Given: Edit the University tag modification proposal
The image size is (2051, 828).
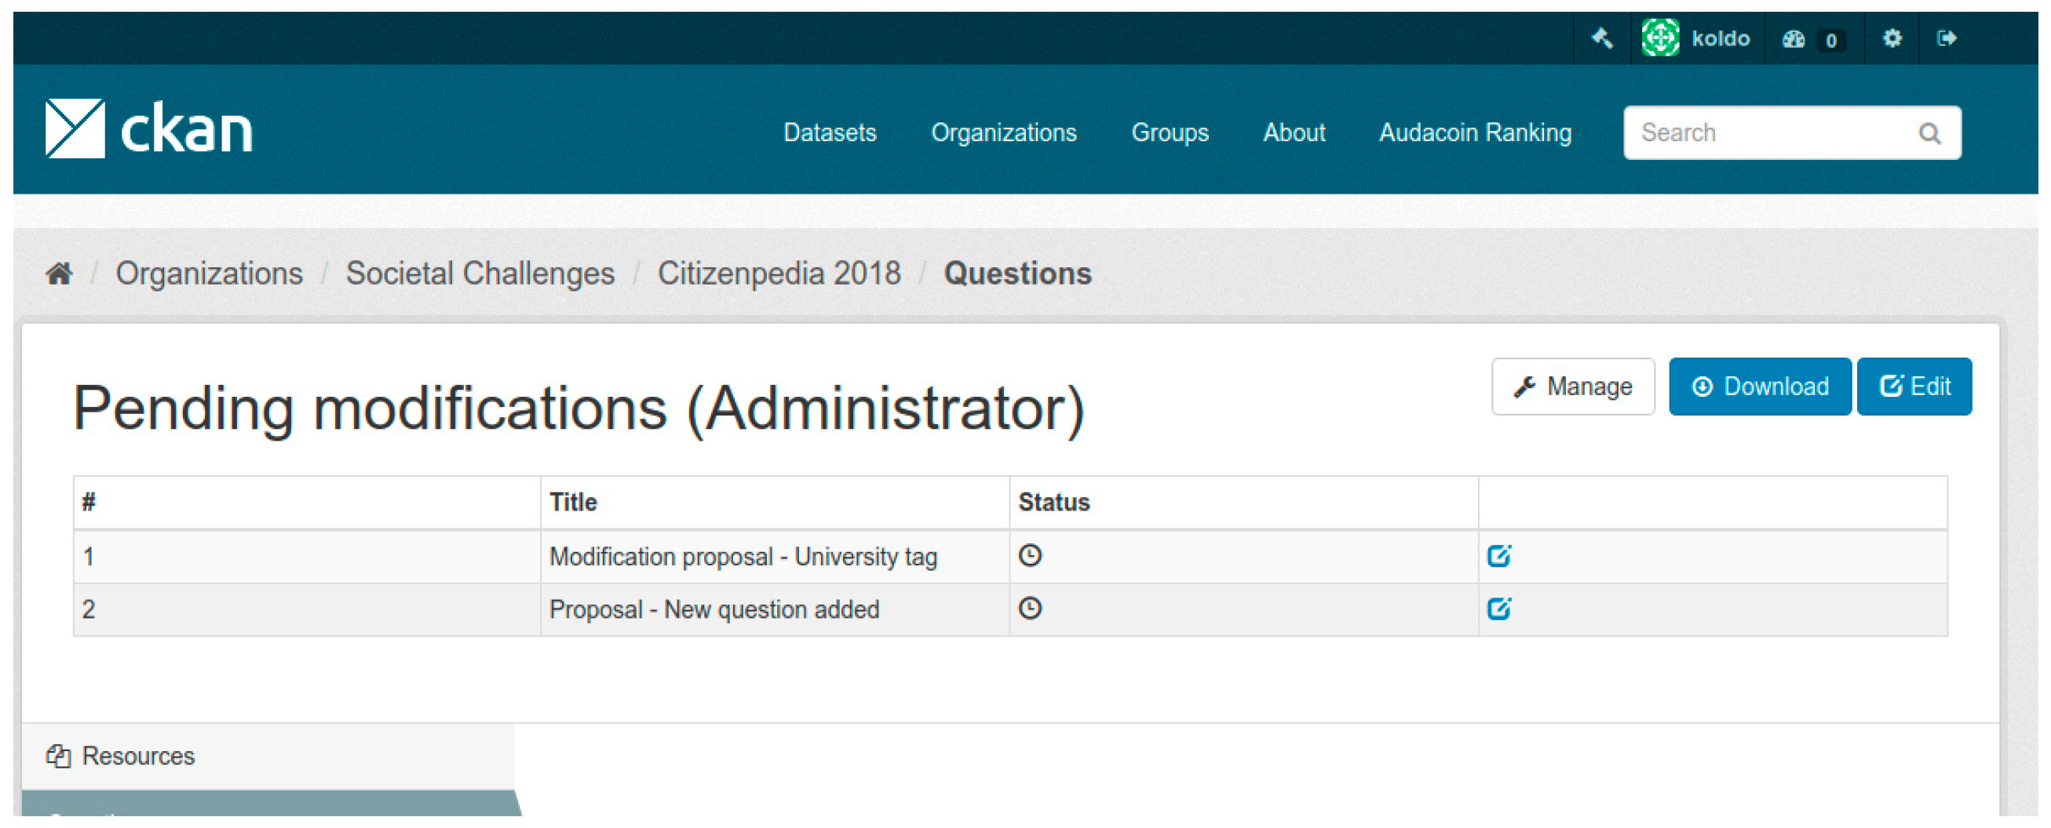Looking at the screenshot, I should pyautogui.click(x=1498, y=556).
